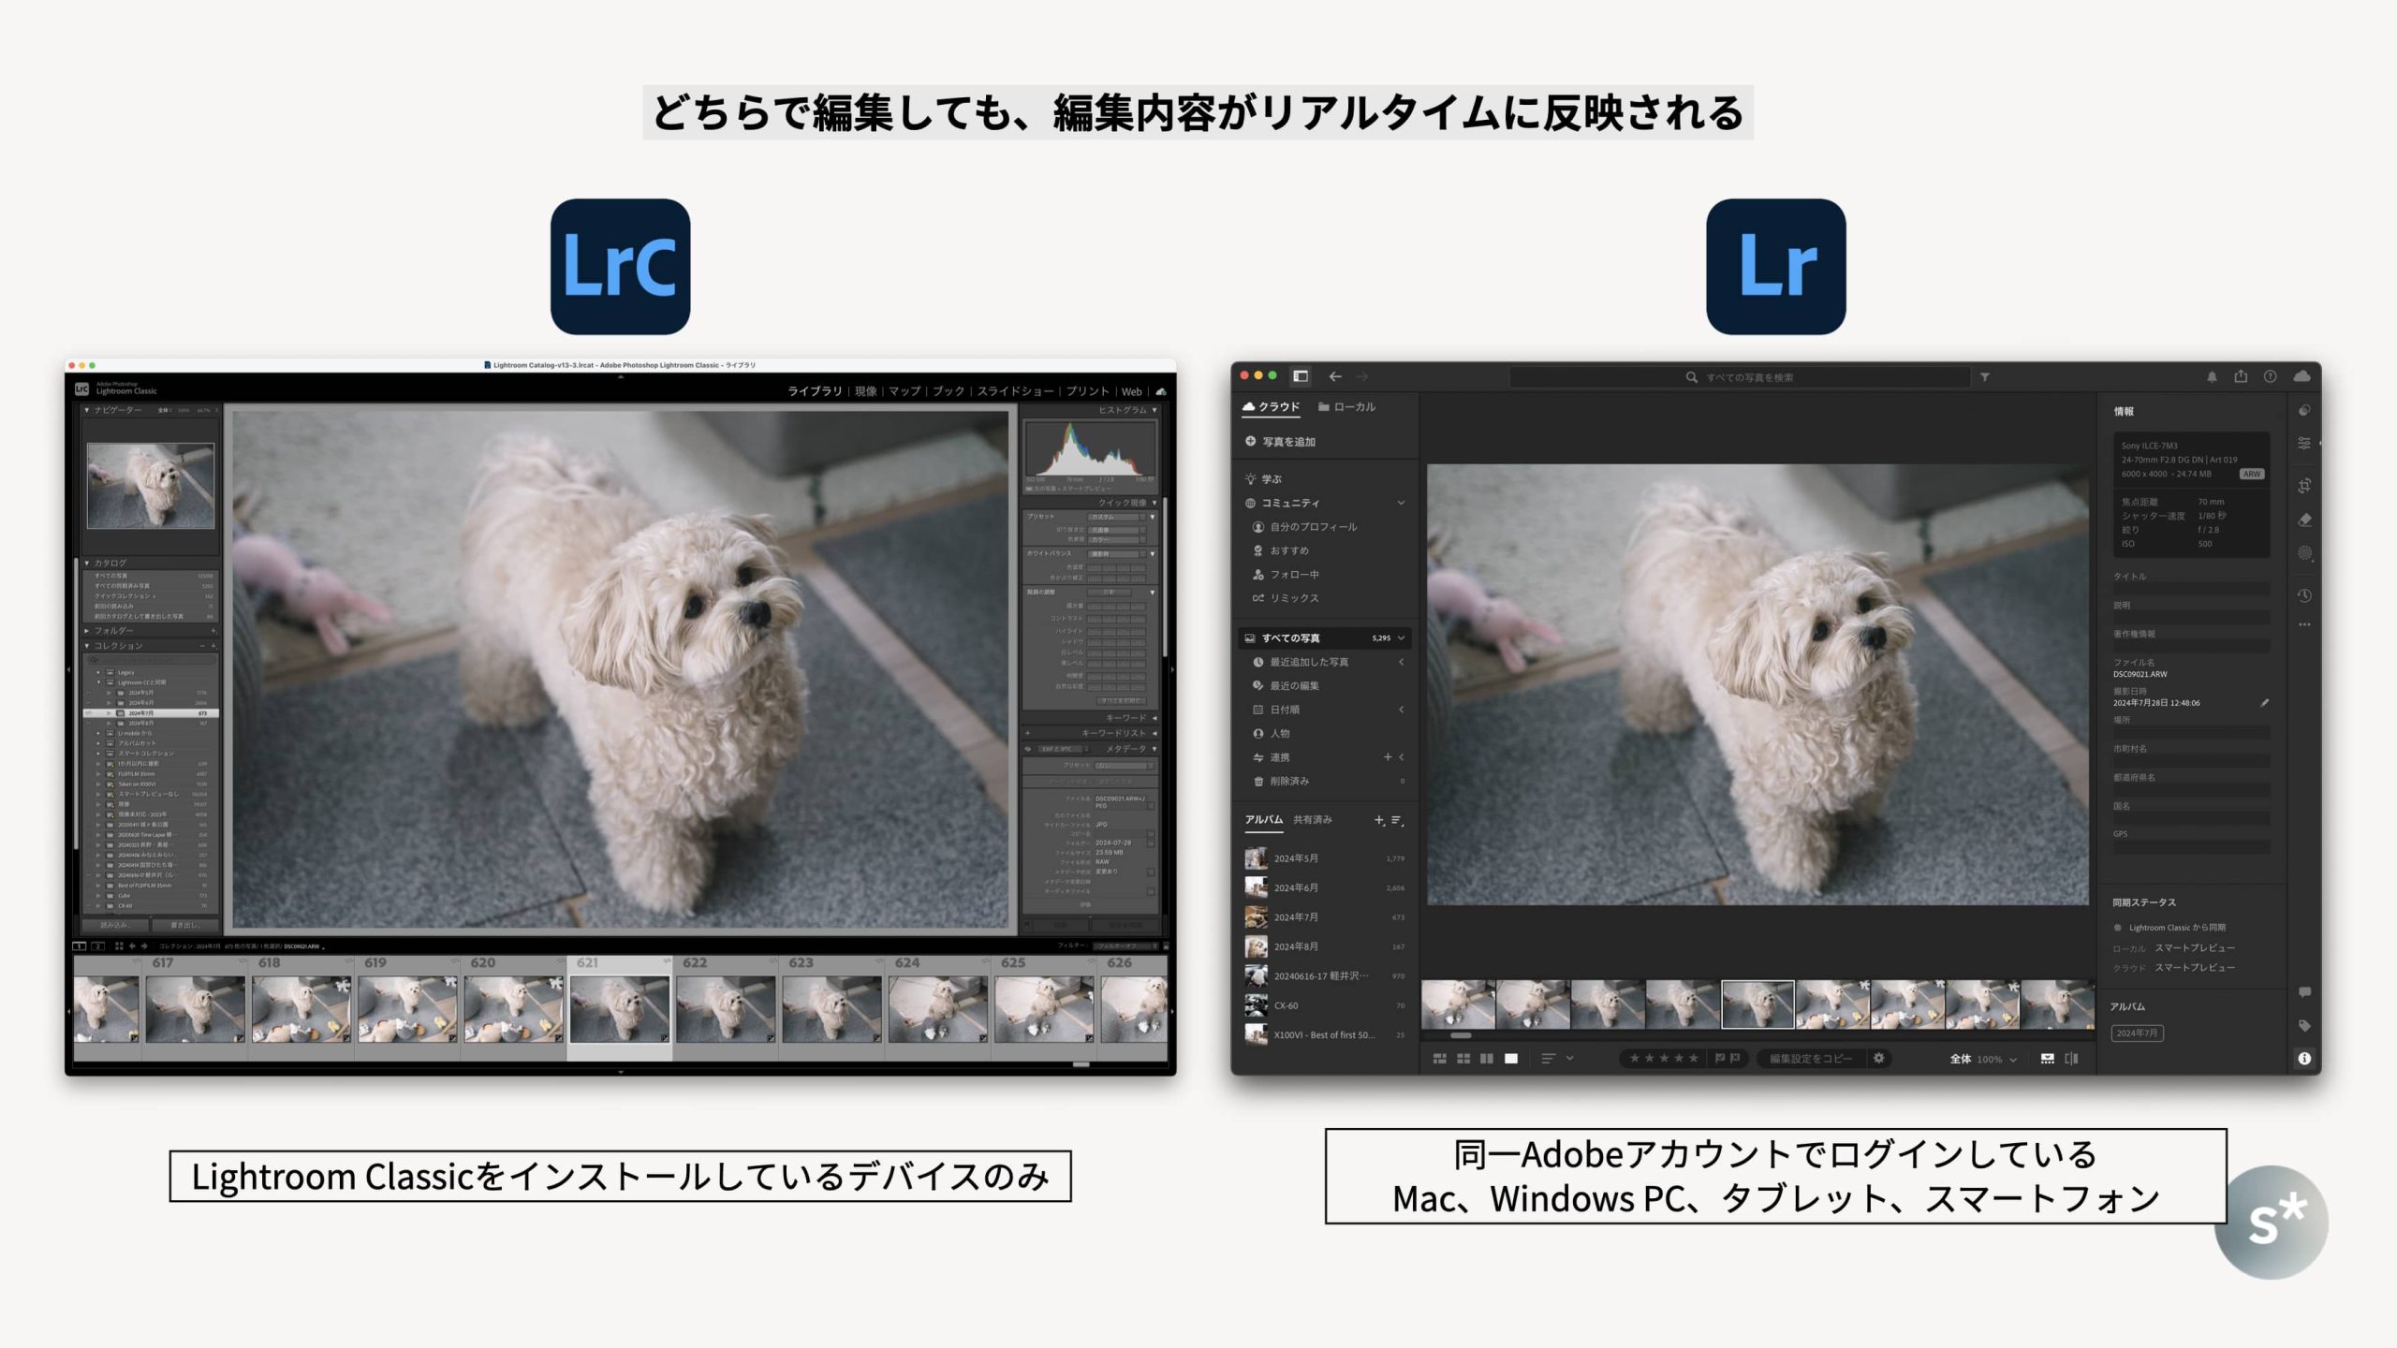Switch to the ローカル tab
The height and width of the screenshot is (1348, 2397).
coord(1346,407)
